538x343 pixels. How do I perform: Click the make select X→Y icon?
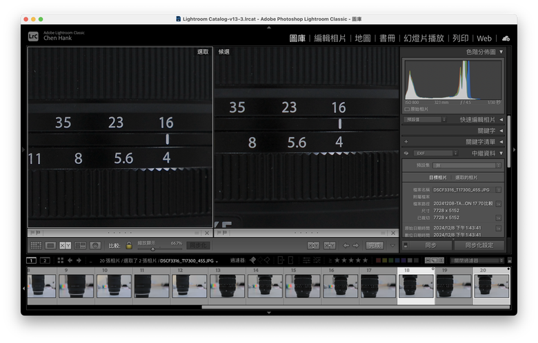click(x=330, y=245)
